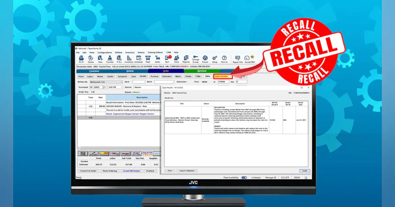Open the Schedule calendar icon
The image size is (395, 207).
point(138,59)
